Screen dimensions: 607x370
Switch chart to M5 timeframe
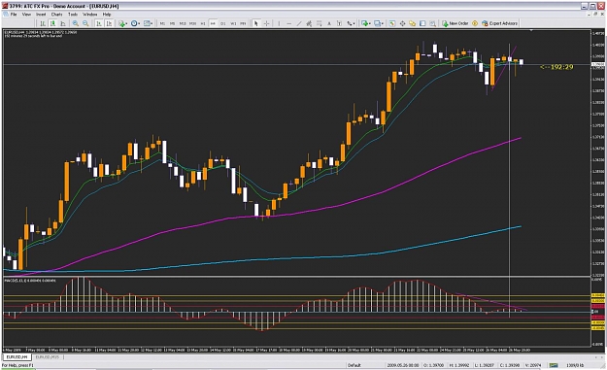[x=173, y=23]
